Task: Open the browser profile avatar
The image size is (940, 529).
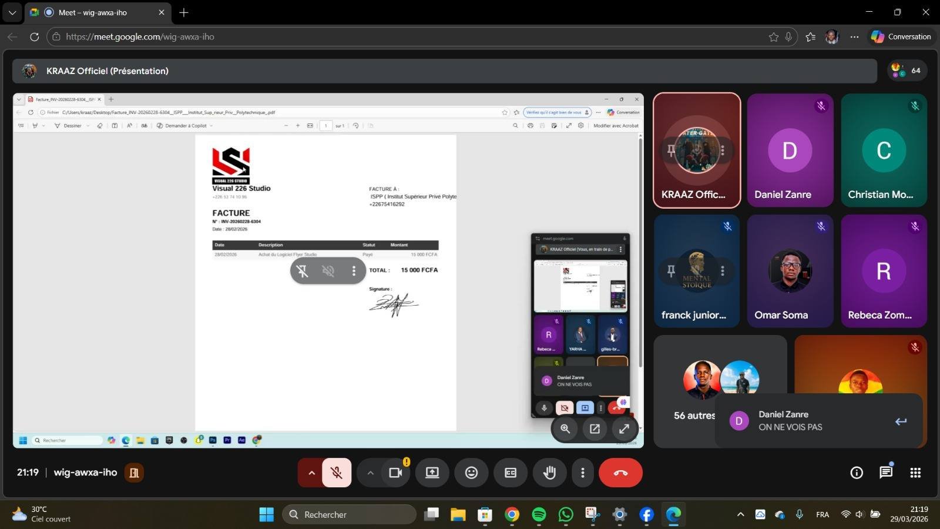Action: [832, 36]
